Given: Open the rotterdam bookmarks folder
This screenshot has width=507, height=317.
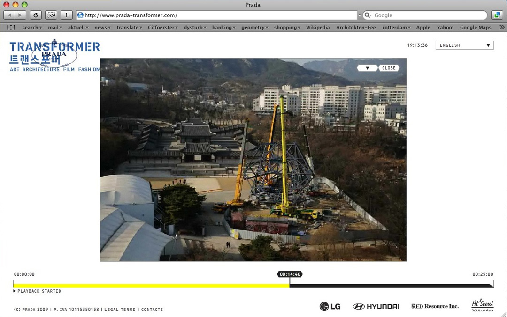Looking at the screenshot, I should 396,28.
